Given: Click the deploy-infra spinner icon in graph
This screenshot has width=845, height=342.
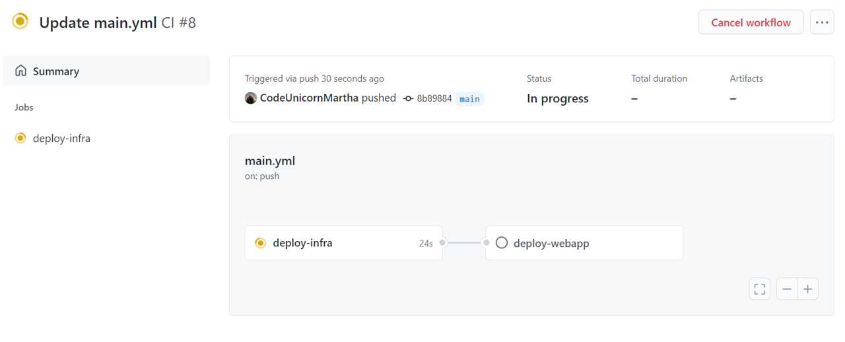Looking at the screenshot, I should pos(261,243).
